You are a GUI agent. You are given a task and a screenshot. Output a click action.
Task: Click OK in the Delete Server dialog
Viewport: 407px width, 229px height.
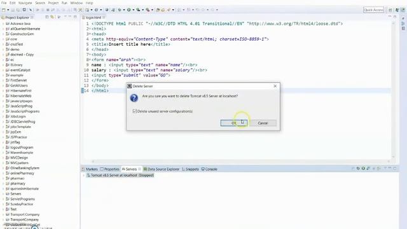(x=233, y=123)
